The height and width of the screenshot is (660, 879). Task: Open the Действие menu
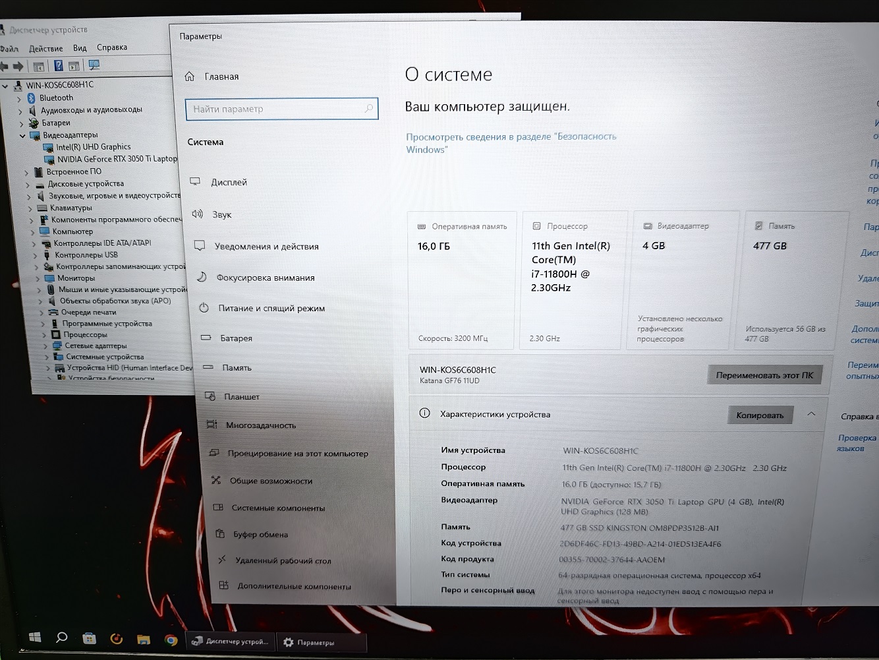(x=45, y=48)
